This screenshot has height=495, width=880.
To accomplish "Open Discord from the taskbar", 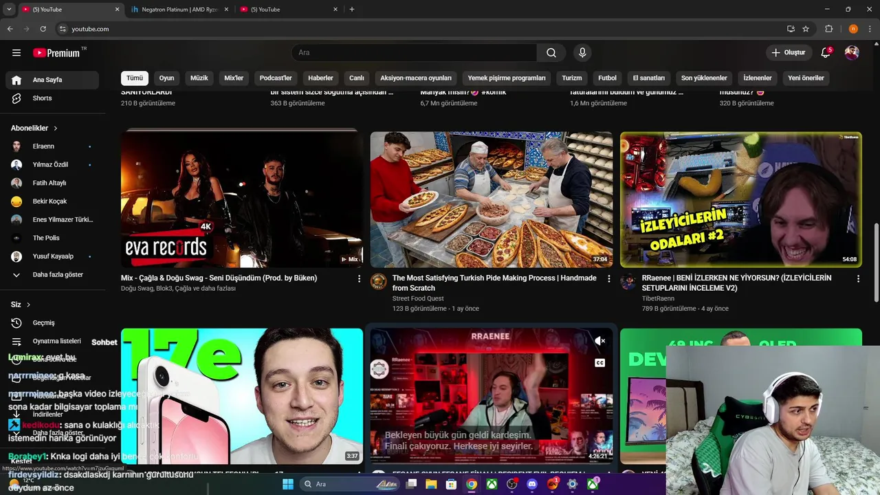I will coord(532,484).
